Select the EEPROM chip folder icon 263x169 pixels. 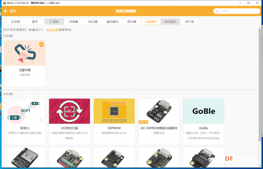tap(114, 111)
